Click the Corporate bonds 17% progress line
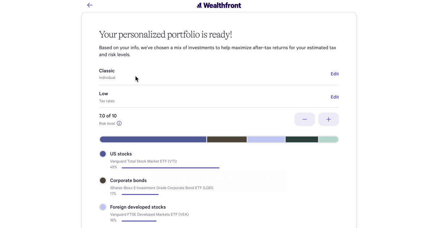The image size is (435, 228). click(x=140, y=194)
